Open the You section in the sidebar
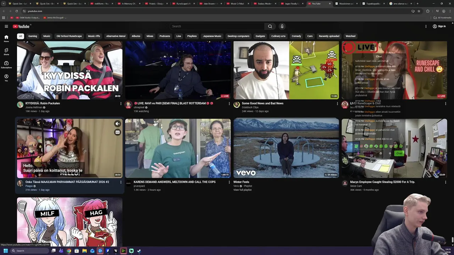 pos(6,78)
